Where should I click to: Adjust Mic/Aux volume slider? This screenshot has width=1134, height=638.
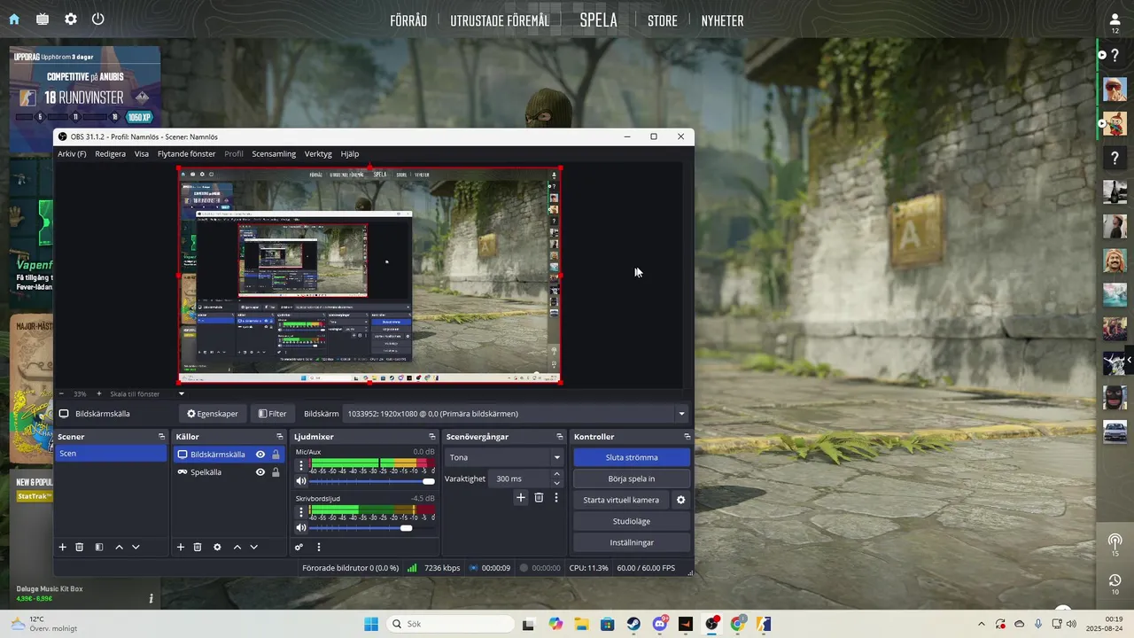(372, 481)
